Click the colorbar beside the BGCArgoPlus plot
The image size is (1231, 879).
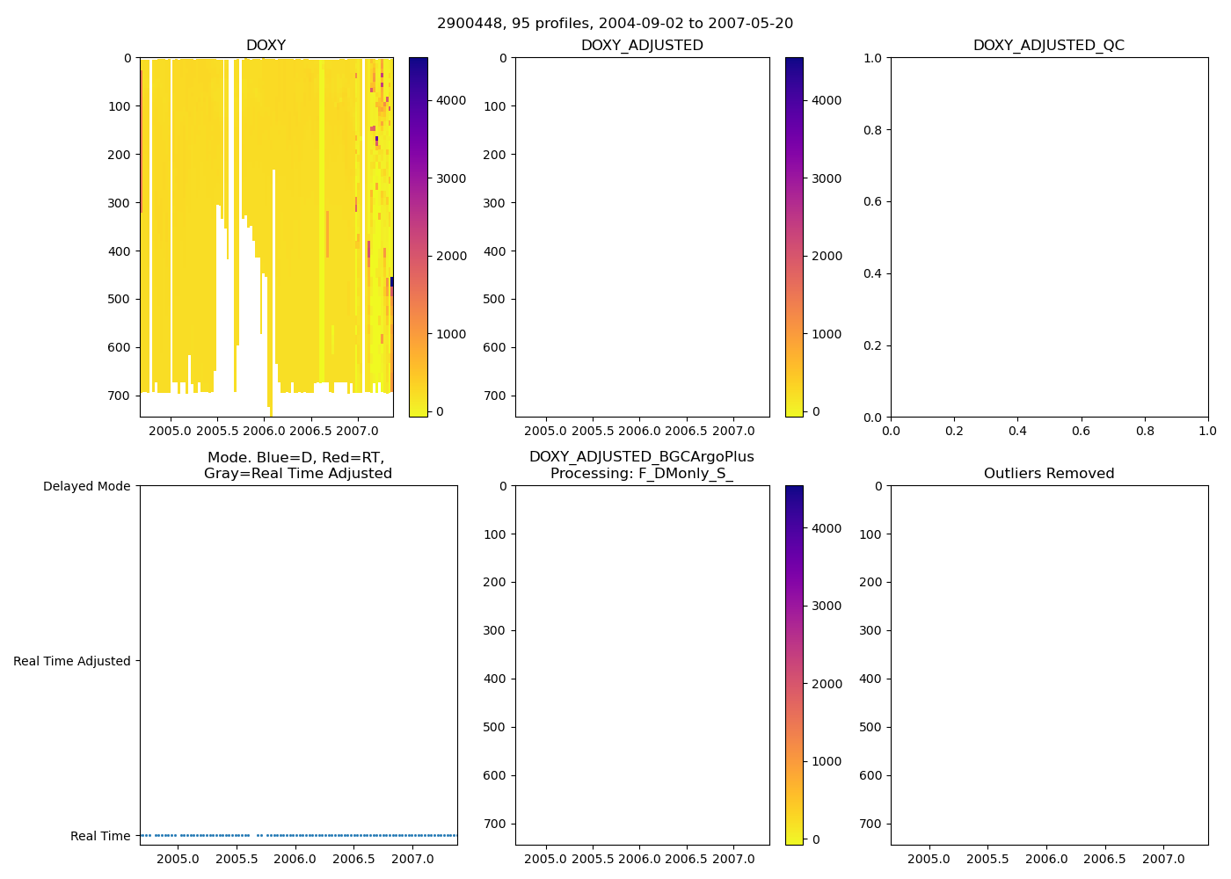pyautogui.click(x=794, y=665)
